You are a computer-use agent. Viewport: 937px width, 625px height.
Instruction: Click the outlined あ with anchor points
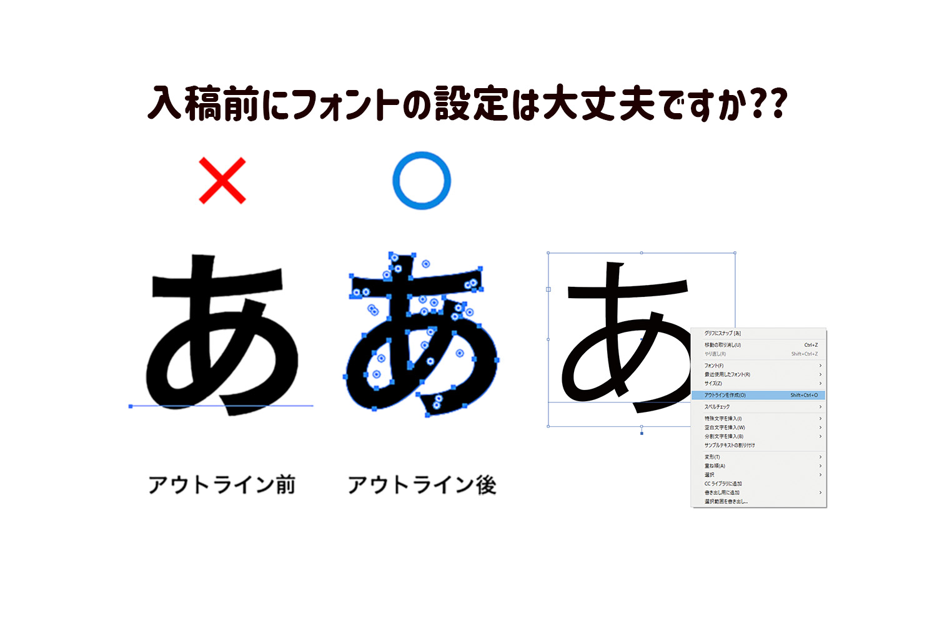click(422, 333)
